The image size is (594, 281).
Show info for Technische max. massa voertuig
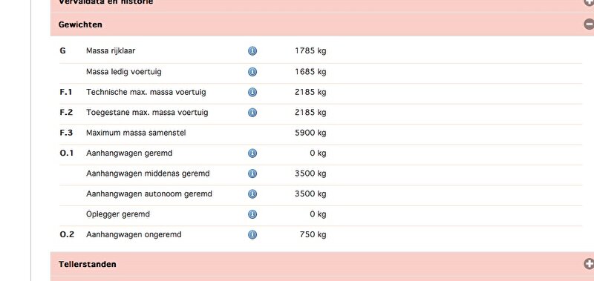pos(252,92)
